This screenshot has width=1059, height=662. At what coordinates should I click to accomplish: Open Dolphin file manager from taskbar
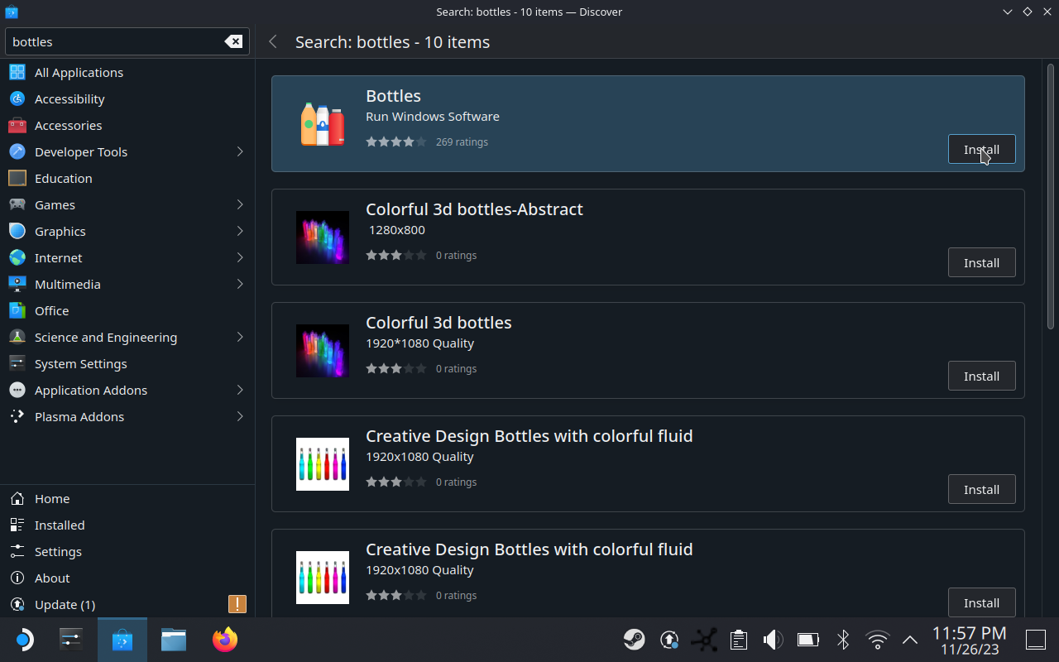[x=174, y=640]
